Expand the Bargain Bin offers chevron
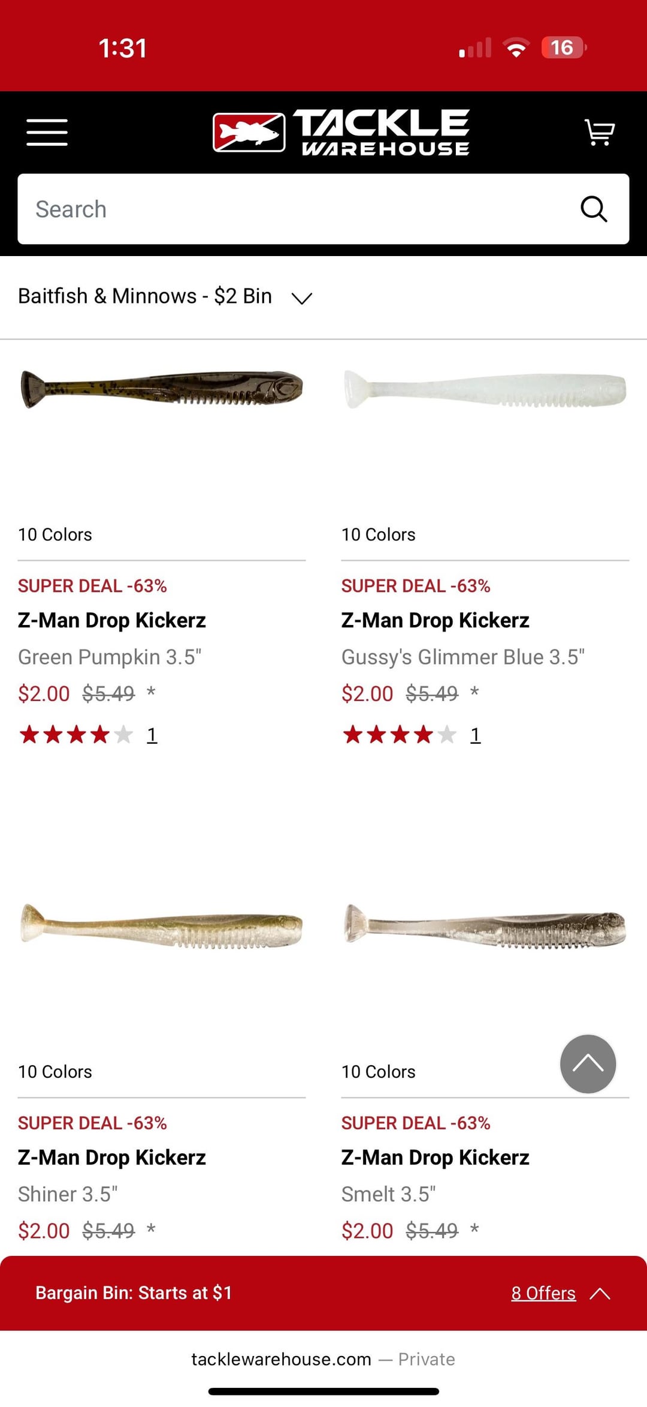Screen dimensions: 647x1407 (x=600, y=1294)
